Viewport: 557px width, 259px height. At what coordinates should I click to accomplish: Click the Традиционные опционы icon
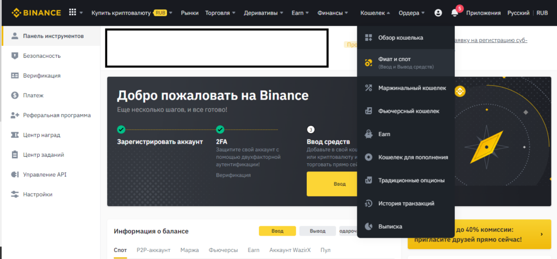pyautogui.click(x=368, y=181)
